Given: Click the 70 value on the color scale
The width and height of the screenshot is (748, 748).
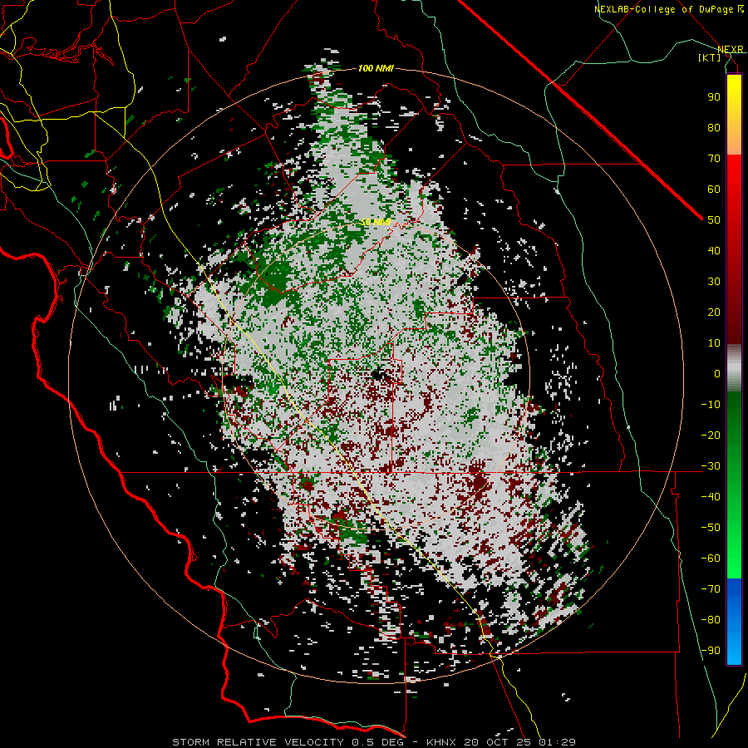Looking at the screenshot, I should click(x=714, y=159).
